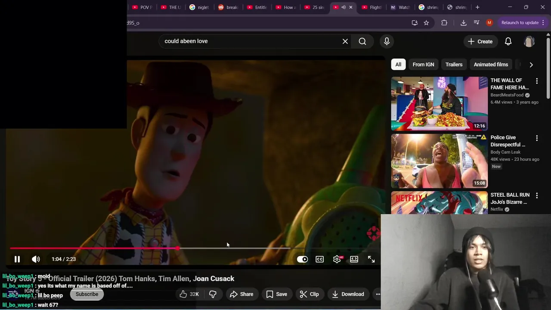Open the Chrome profile M icon
The width and height of the screenshot is (551, 310).
[489, 23]
